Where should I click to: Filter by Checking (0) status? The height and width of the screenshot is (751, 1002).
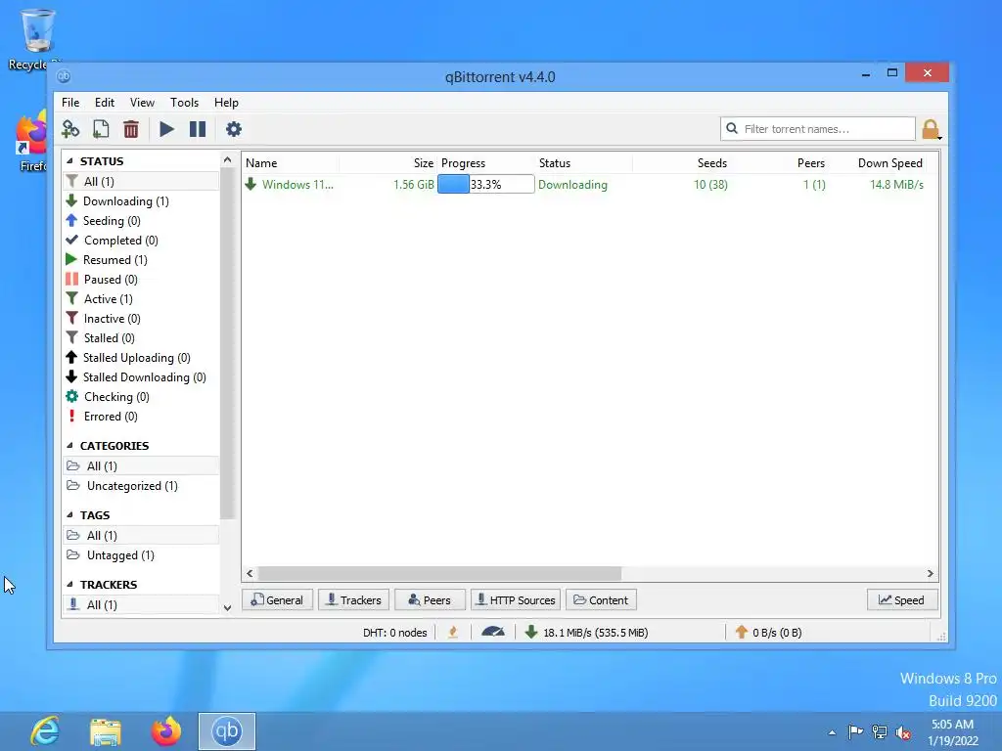(x=142, y=397)
